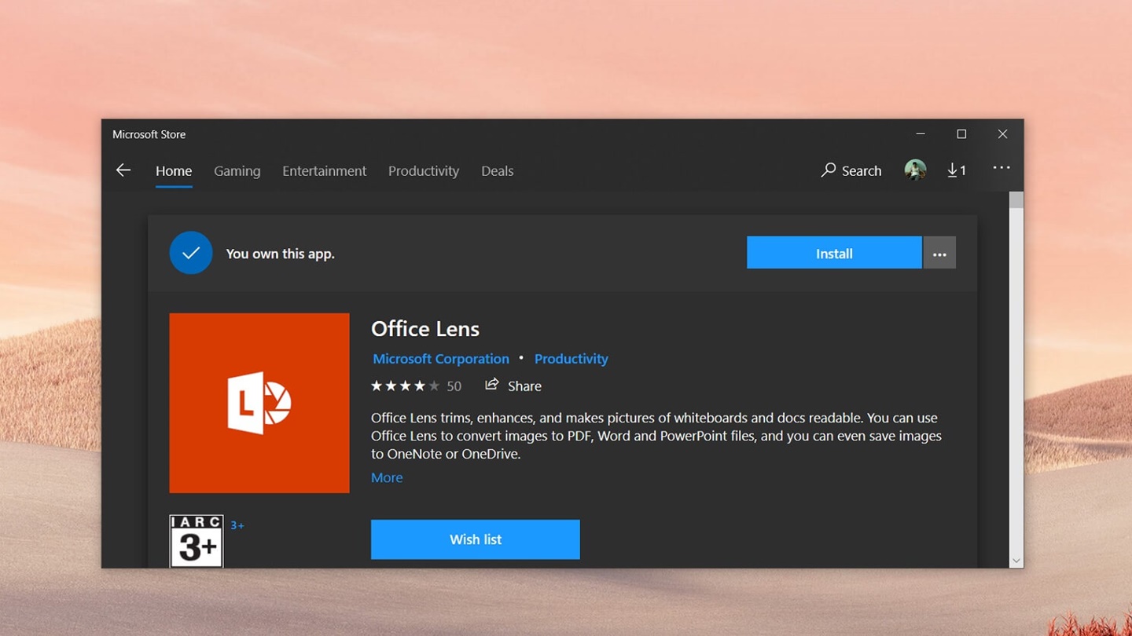Image resolution: width=1132 pixels, height=636 pixels.
Task: Switch to the Entertainment tab
Action: [x=324, y=170]
